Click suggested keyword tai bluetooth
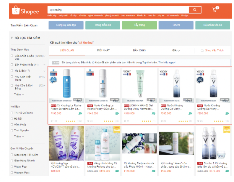 [x=173, y=16]
